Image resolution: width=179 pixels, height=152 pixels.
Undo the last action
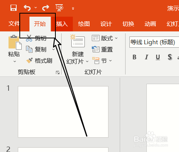(x=27, y=8)
